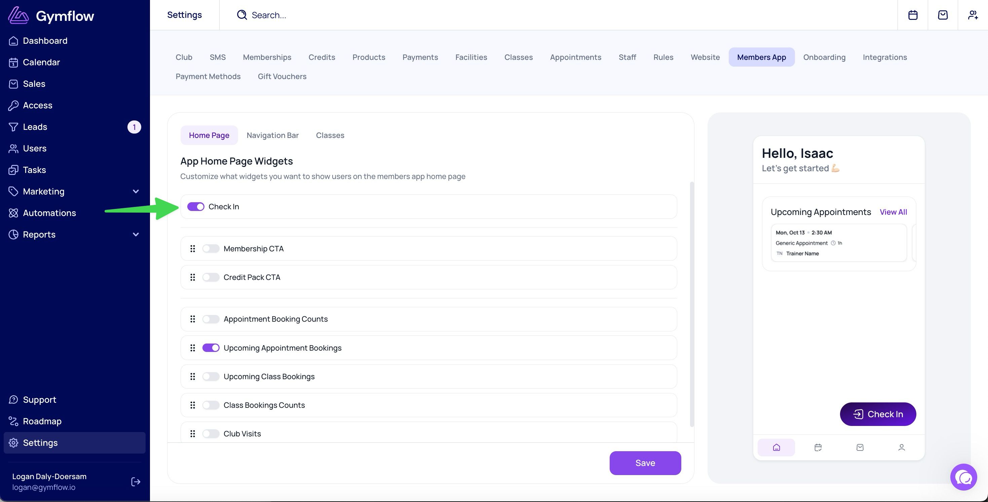The image size is (988, 502).
Task: Open the calendar icon in top bar
Action: click(x=913, y=15)
